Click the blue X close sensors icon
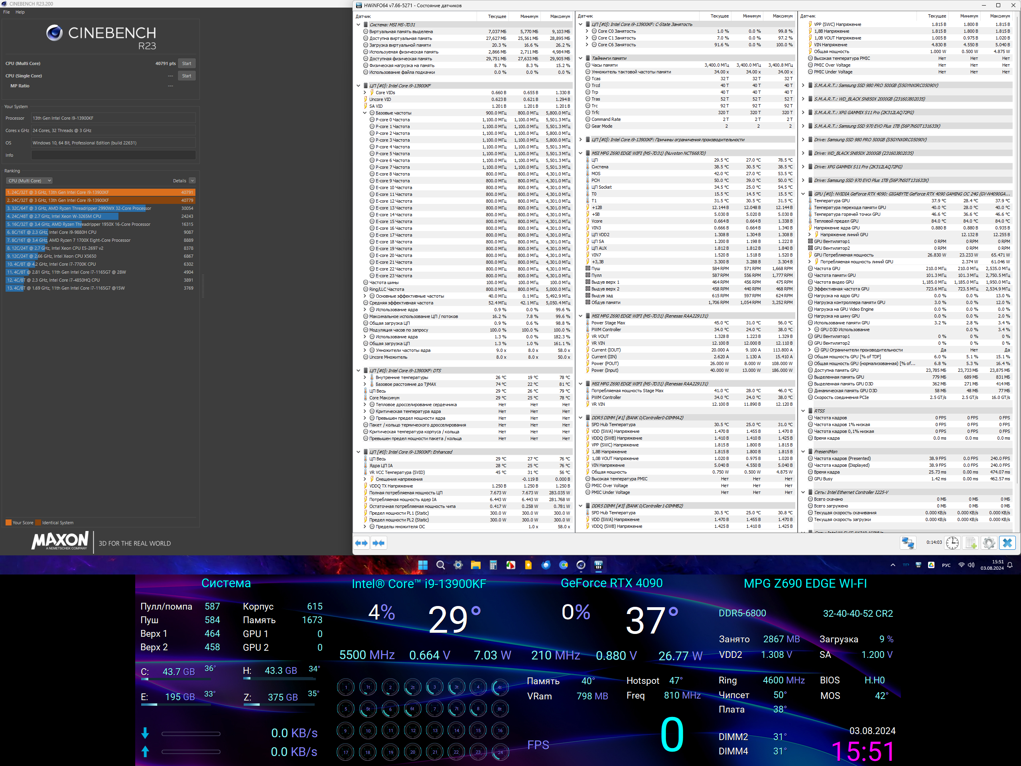The image size is (1021, 766). [x=1007, y=543]
